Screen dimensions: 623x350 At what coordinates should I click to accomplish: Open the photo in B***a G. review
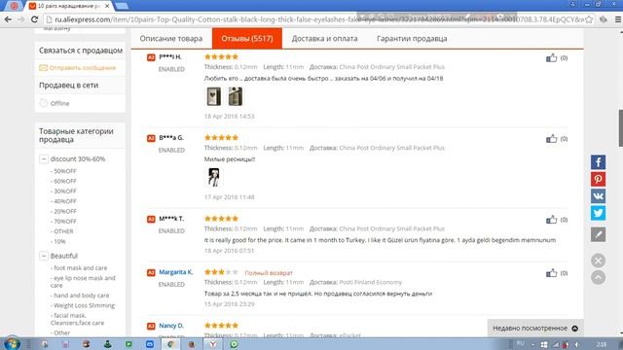(x=214, y=177)
